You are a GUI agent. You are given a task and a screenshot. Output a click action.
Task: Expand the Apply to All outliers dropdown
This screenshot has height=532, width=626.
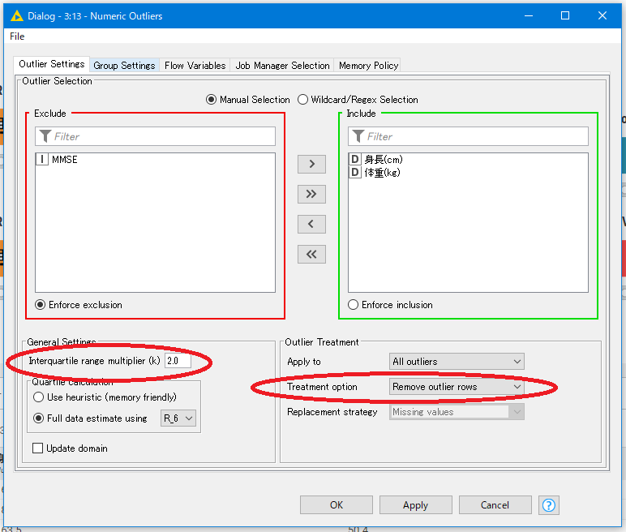(457, 362)
